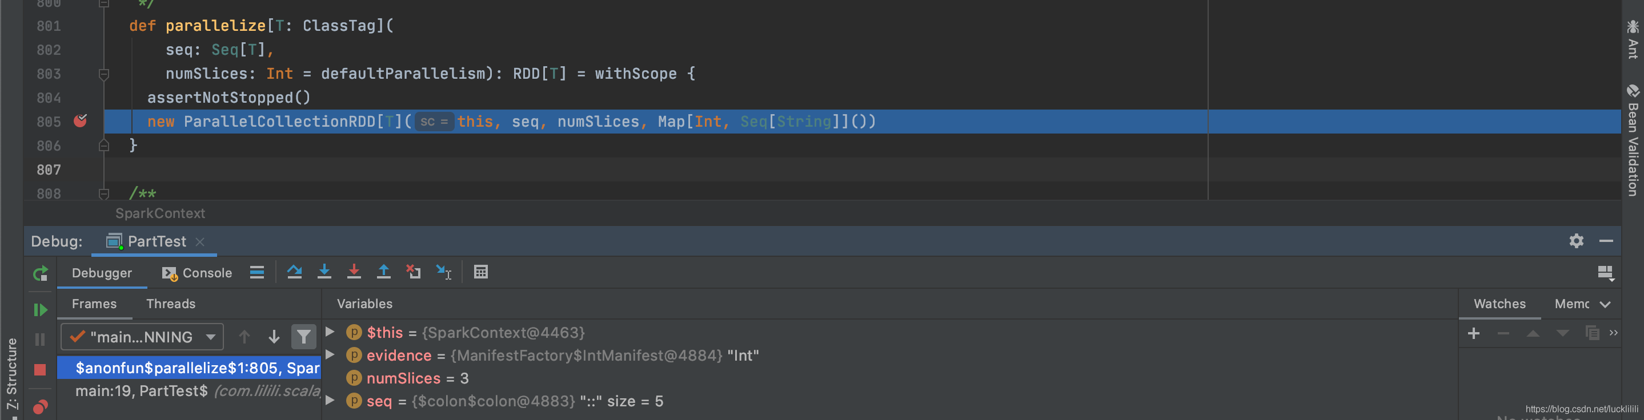Click the Drop Frame icon
The image size is (1644, 420).
point(414,272)
